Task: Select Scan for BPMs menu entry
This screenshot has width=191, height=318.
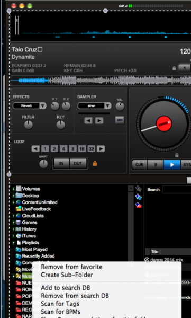Action: [x=60, y=312]
